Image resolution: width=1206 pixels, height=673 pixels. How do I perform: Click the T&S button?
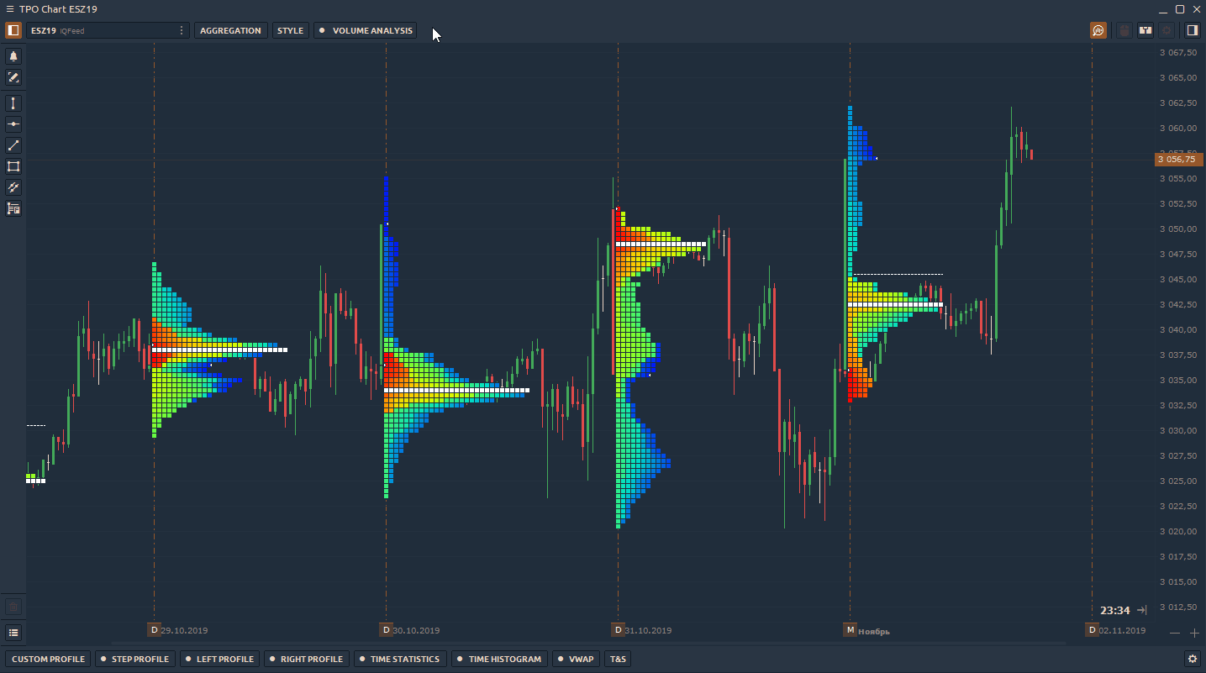[x=618, y=659]
